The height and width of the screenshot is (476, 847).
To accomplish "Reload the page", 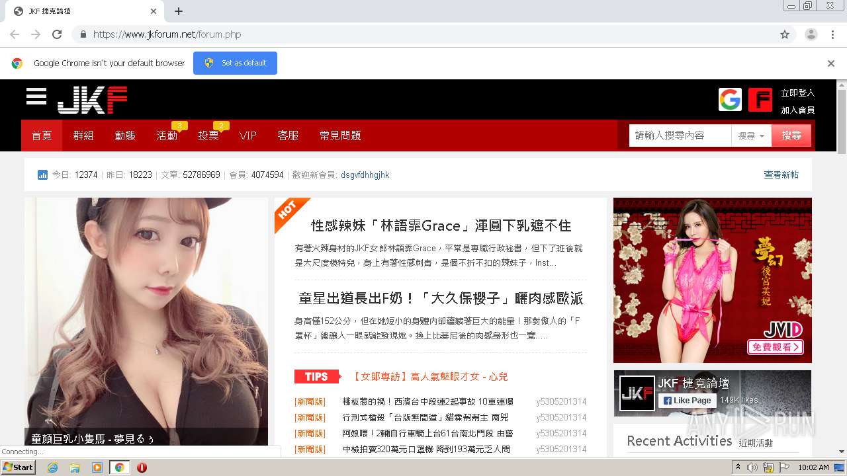I will tap(57, 34).
